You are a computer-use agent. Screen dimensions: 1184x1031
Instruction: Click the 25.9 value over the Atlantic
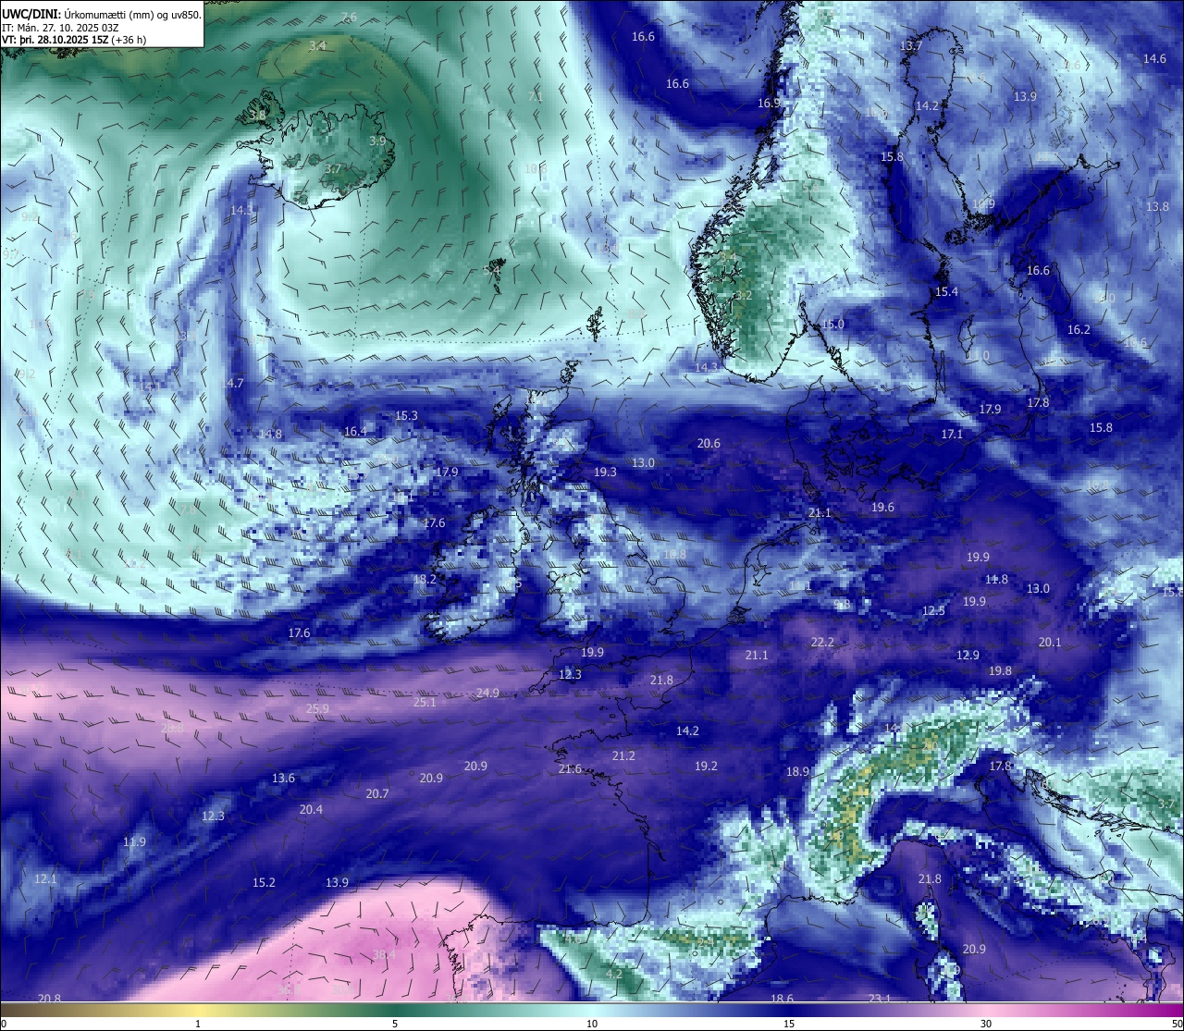pos(317,709)
